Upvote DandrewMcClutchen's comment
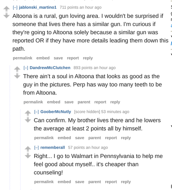Image resolution: width=172 pixels, height=190 pixels. click(x=17, y=69)
